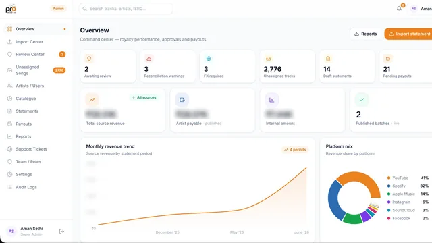Click the Apple Music green legend dot
Viewport: 432px width, 243px height.
pos(389,194)
